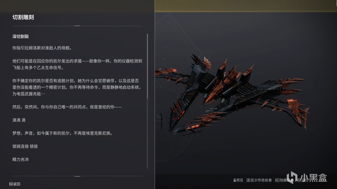Toggle 显示传奇故事 lore display
Viewport: 337px width, 189px height.
click(x=261, y=180)
